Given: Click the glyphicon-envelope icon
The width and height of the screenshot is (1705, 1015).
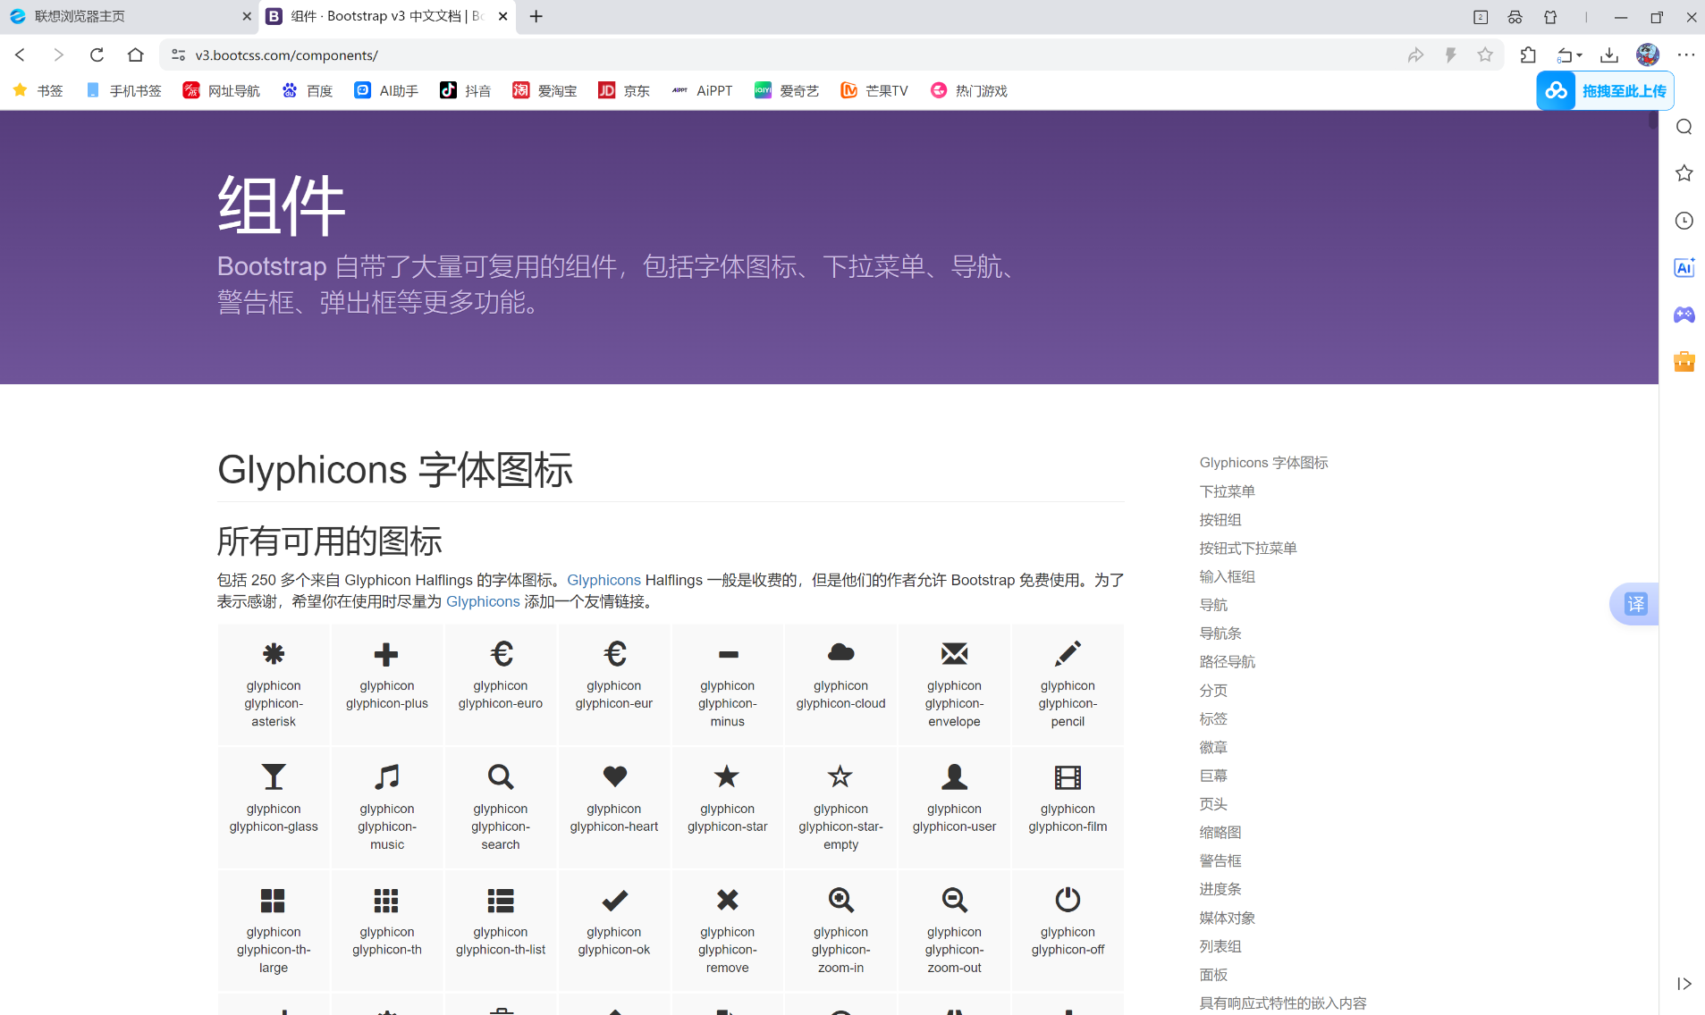Looking at the screenshot, I should pyautogui.click(x=954, y=654).
